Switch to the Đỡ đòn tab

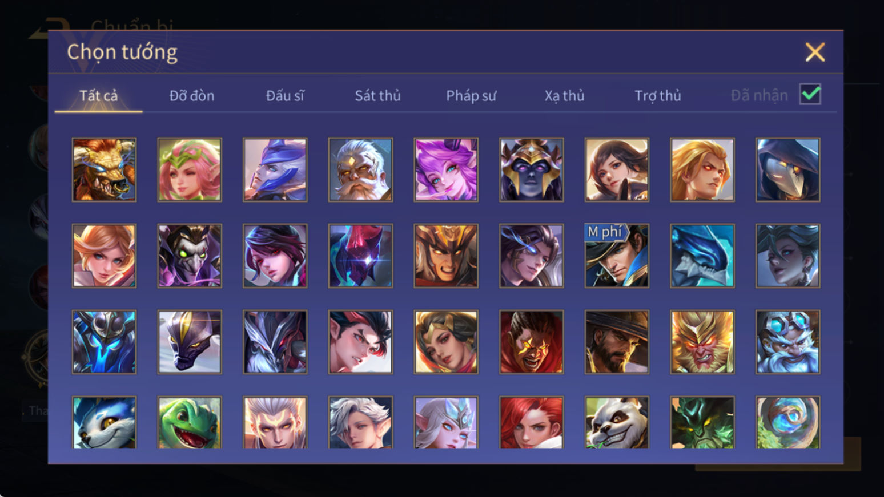(x=192, y=95)
